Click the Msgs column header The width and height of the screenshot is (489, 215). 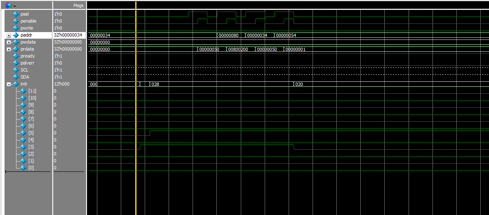pos(78,5)
